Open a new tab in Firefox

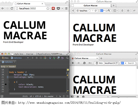(x=113, y=6)
